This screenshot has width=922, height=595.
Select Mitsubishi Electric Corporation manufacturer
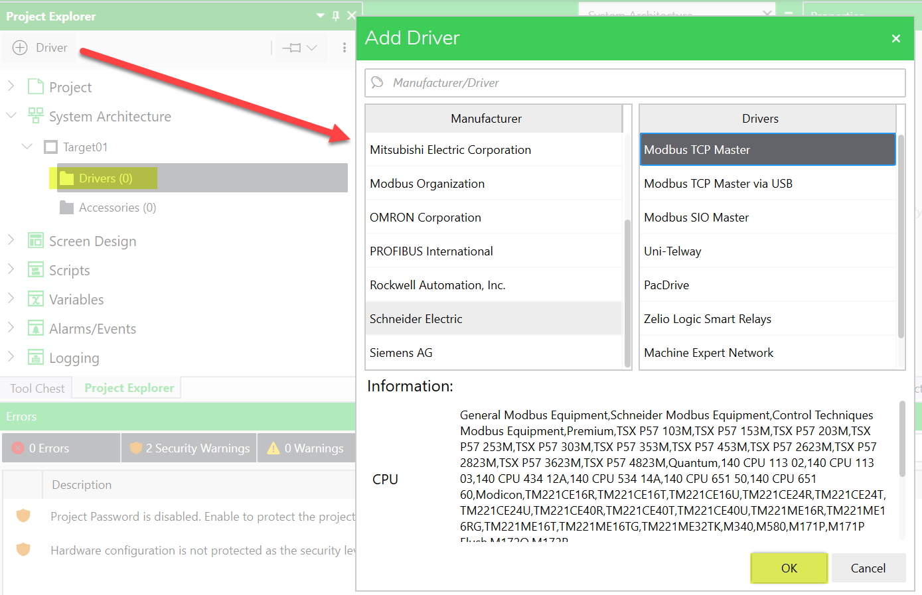point(494,150)
